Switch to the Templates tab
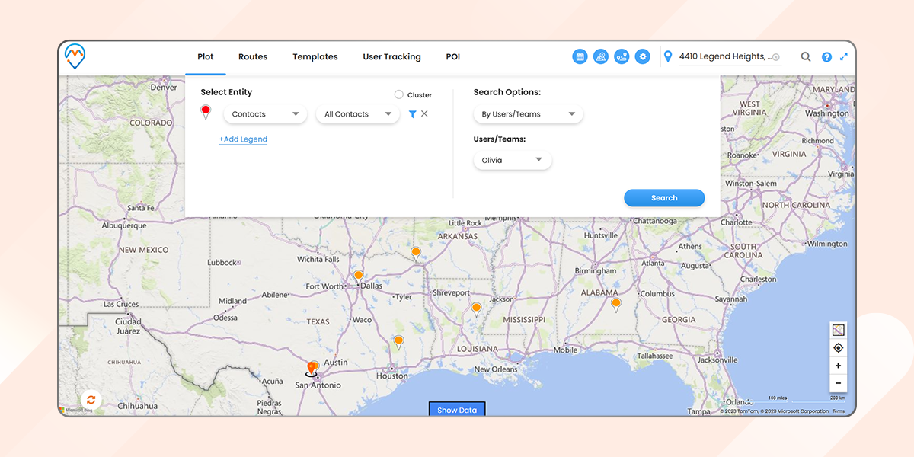 click(x=315, y=56)
